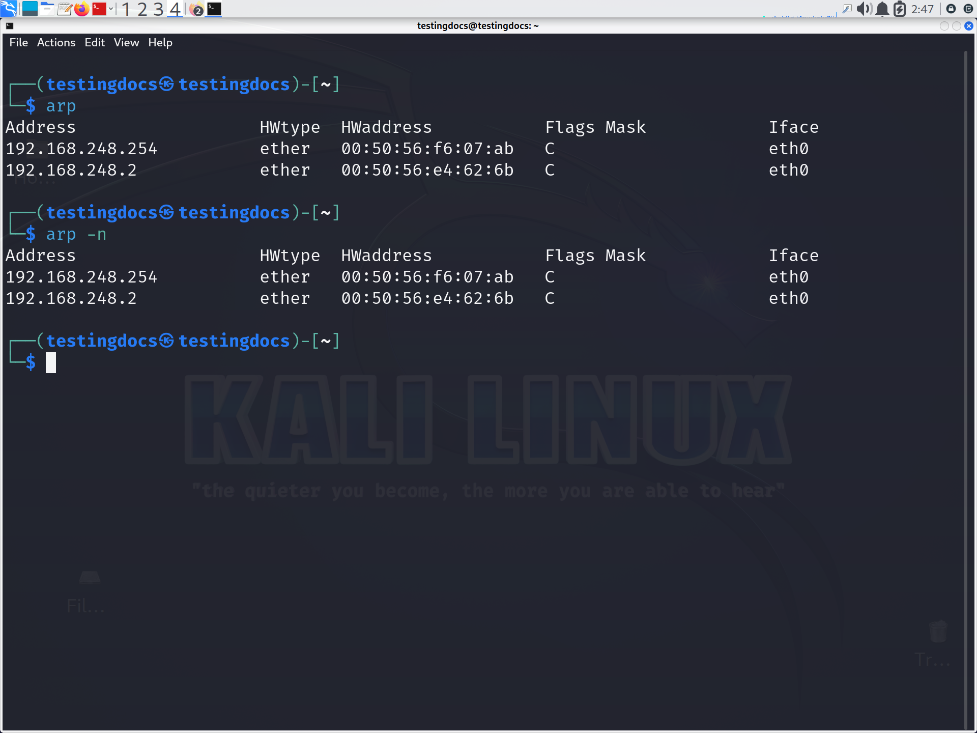Open the red terminal emulator launcher
Viewport: 977px width, 733px height.
point(99,9)
